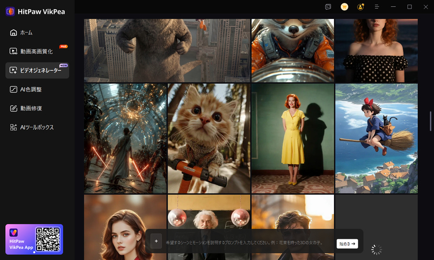434x260 pixels.
Task: Select the ビデオジェネレーター menu item
Action: pyautogui.click(x=37, y=70)
